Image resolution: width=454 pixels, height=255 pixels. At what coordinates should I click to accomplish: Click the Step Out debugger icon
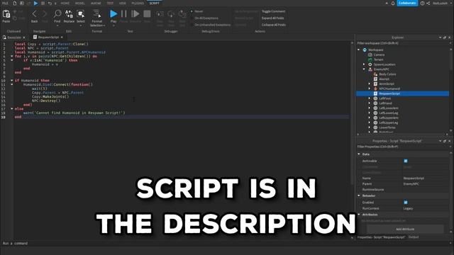[x=182, y=14]
